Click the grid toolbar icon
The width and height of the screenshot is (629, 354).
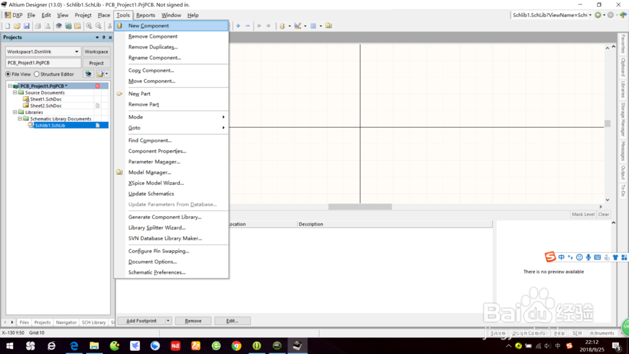(x=313, y=26)
